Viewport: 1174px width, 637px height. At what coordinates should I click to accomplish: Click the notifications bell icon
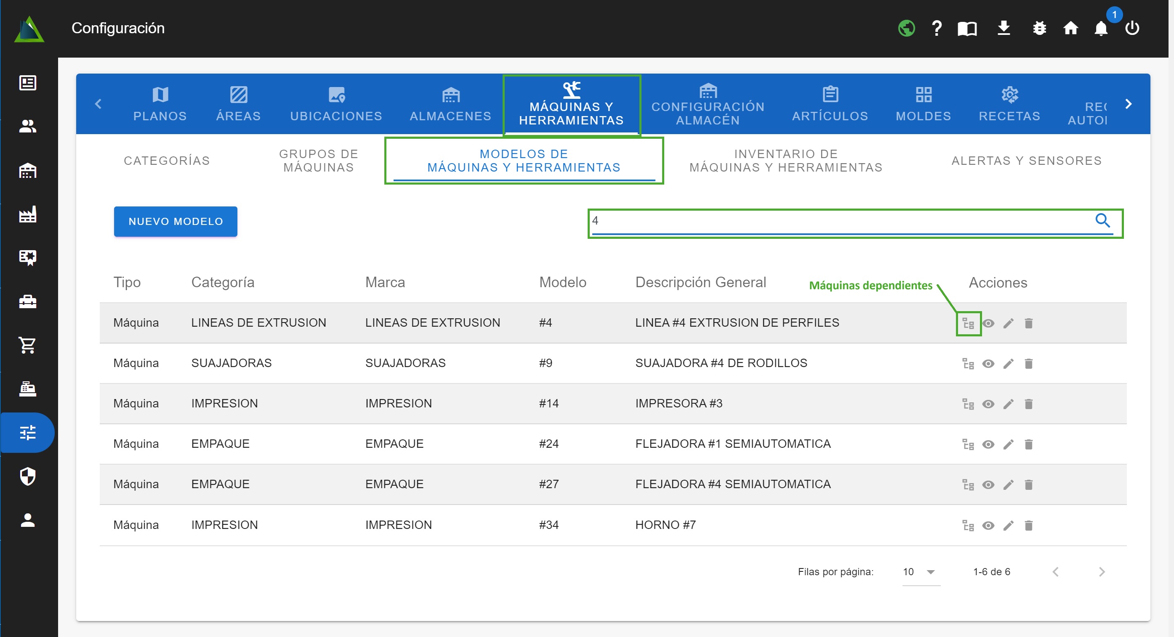[1101, 29]
